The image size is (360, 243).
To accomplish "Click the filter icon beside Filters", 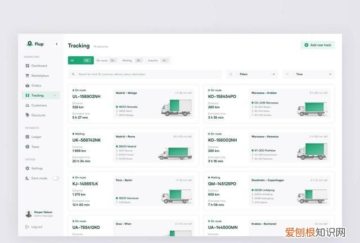I will pos(231,74).
